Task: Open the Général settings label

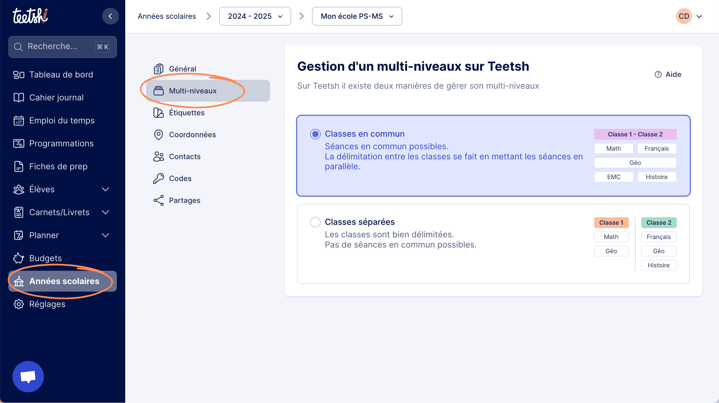Action: pos(183,69)
